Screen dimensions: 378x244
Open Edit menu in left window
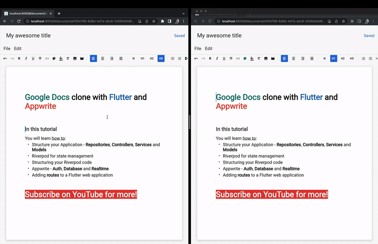pos(17,49)
